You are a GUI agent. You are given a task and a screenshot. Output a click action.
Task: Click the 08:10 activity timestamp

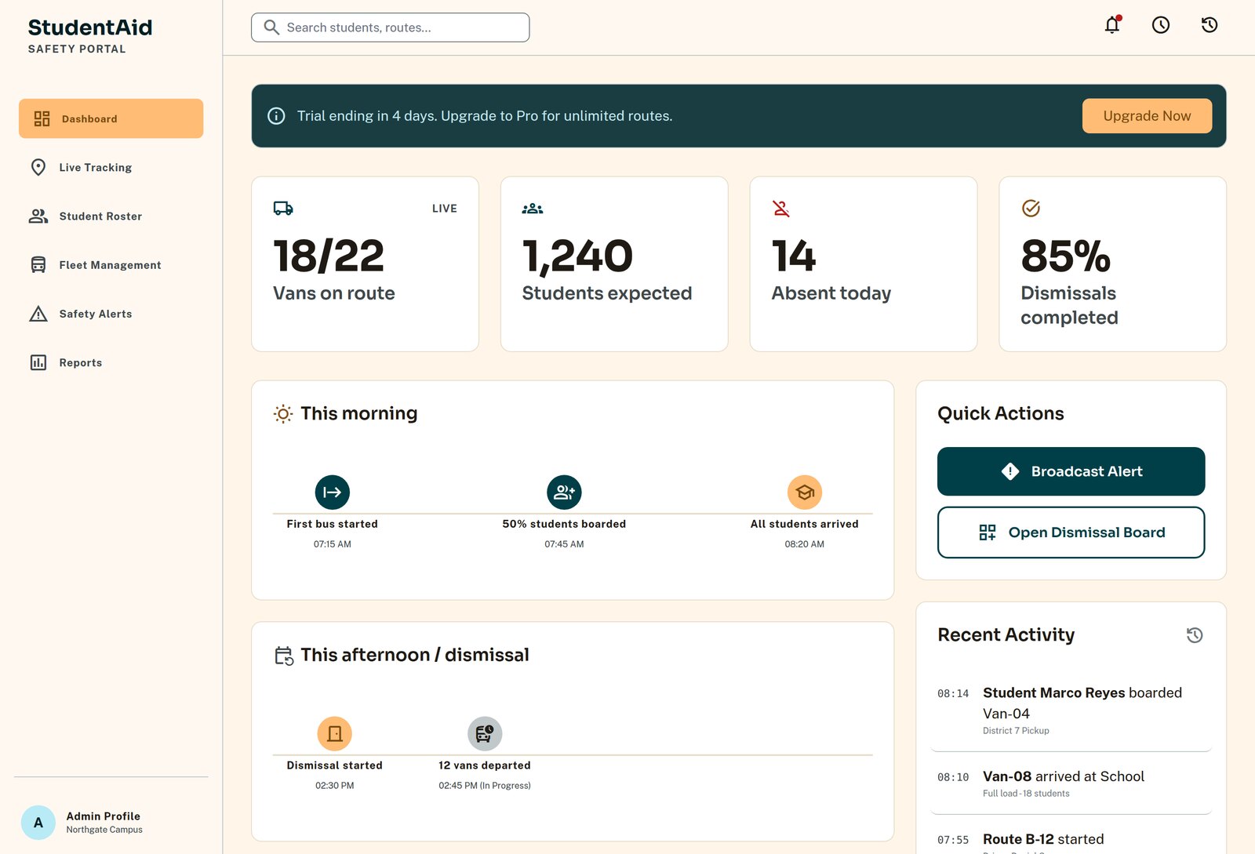(x=953, y=778)
